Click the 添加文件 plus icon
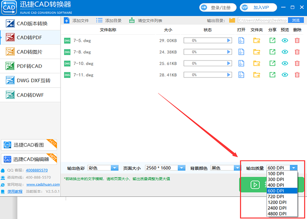 [67, 20]
